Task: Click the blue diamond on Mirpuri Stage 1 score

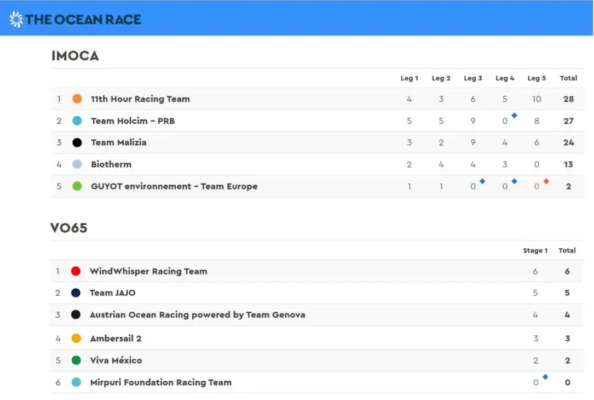Action: click(545, 377)
